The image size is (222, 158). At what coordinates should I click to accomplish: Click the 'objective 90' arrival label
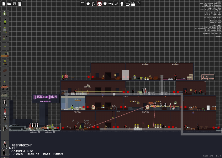pyautogui.click(x=50, y=131)
